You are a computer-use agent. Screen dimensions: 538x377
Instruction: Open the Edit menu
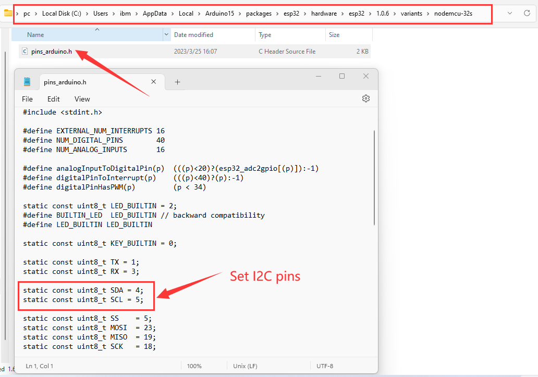point(53,99)
